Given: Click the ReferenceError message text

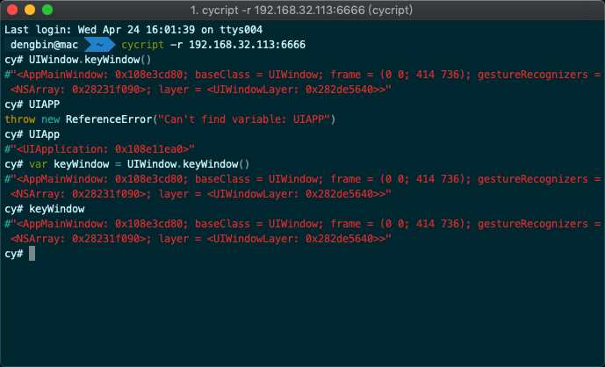Looking at the screenshot, I should (200, 119).
